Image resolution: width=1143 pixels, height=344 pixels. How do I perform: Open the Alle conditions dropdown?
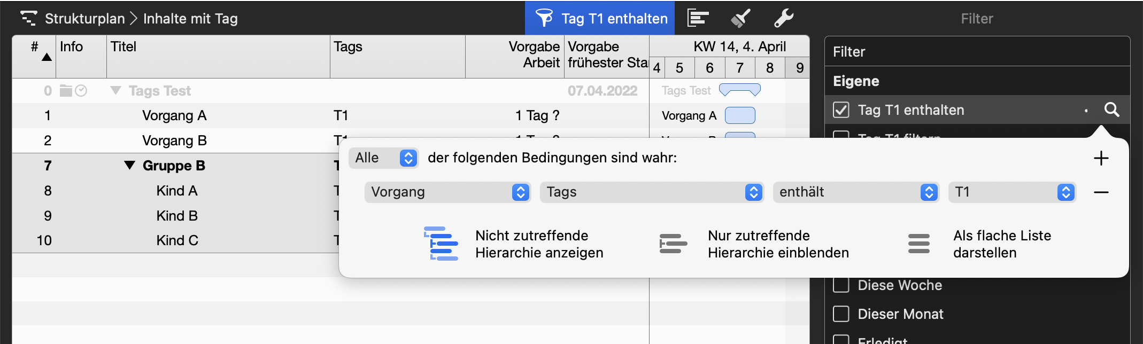pos(383,158)
